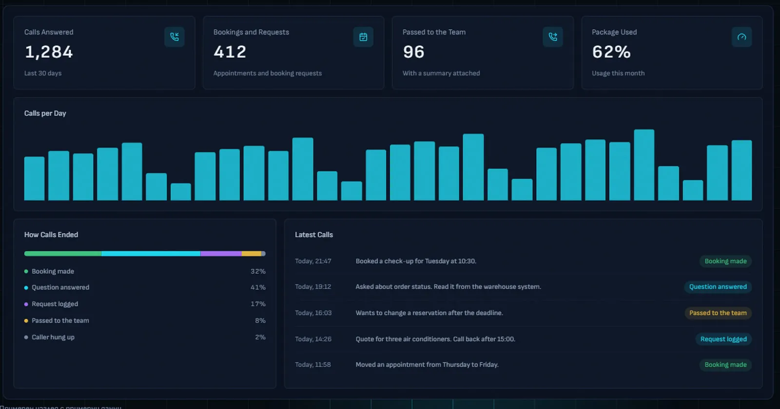This screenshot has width=780, height=409.
Task: Click the 'Request logged' badge in Latest Calls
Action: coord(723,339)
